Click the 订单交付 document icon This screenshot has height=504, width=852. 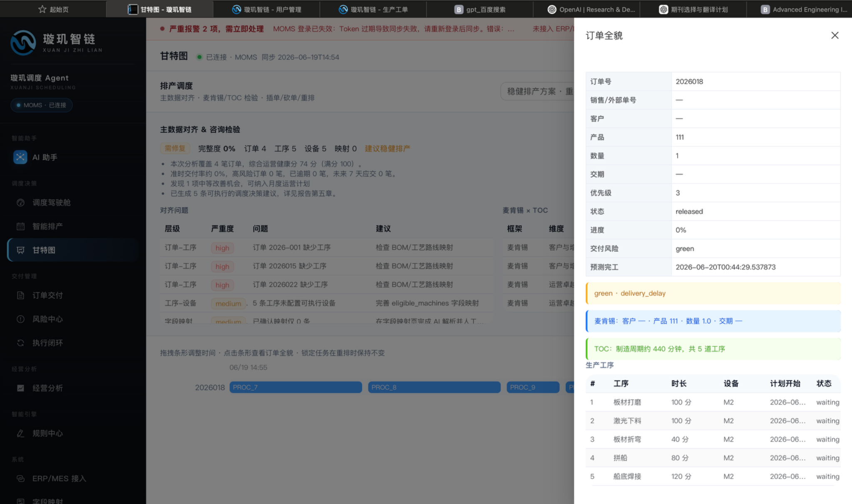click(x=20, y=295)
